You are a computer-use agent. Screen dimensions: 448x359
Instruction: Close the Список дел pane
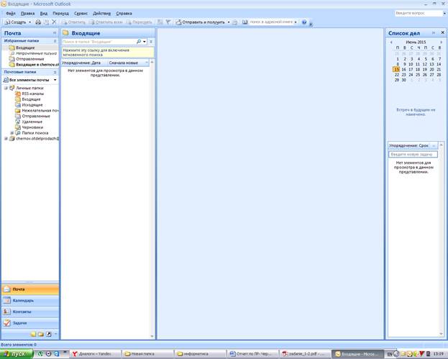point(442,33)
